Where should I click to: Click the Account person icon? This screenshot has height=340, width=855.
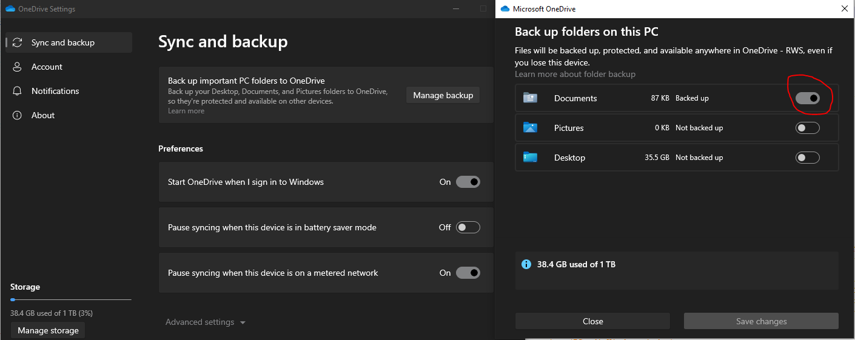click(x=18, y=67)
